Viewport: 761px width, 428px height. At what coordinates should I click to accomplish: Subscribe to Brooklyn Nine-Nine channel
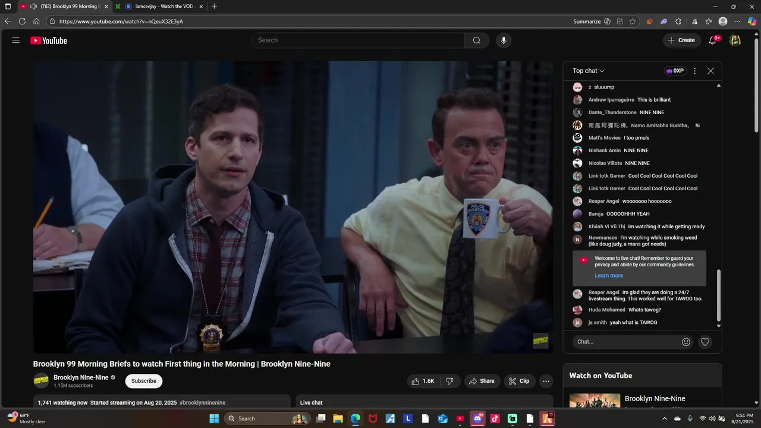click(x=143, y=381)
